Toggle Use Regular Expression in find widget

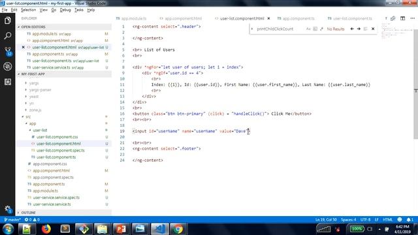click(x=321, y=29)
